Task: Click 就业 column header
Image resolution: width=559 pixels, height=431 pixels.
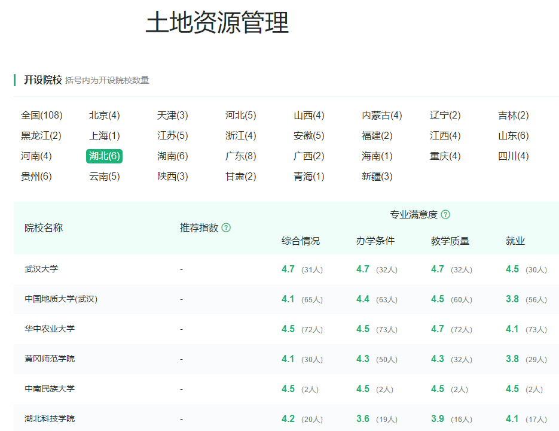Action: (x=515, y=241)
